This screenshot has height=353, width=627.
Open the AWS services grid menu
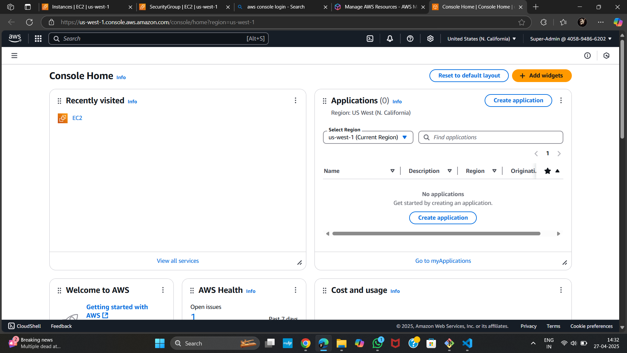tap(38, 39)
